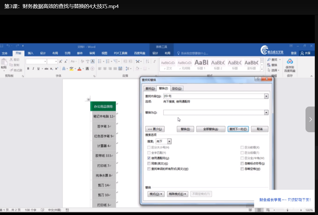This screenshot has height=215, width=318.
Task: Click 复制 copy in clipboard group
Action: click(x=15, y=65)
